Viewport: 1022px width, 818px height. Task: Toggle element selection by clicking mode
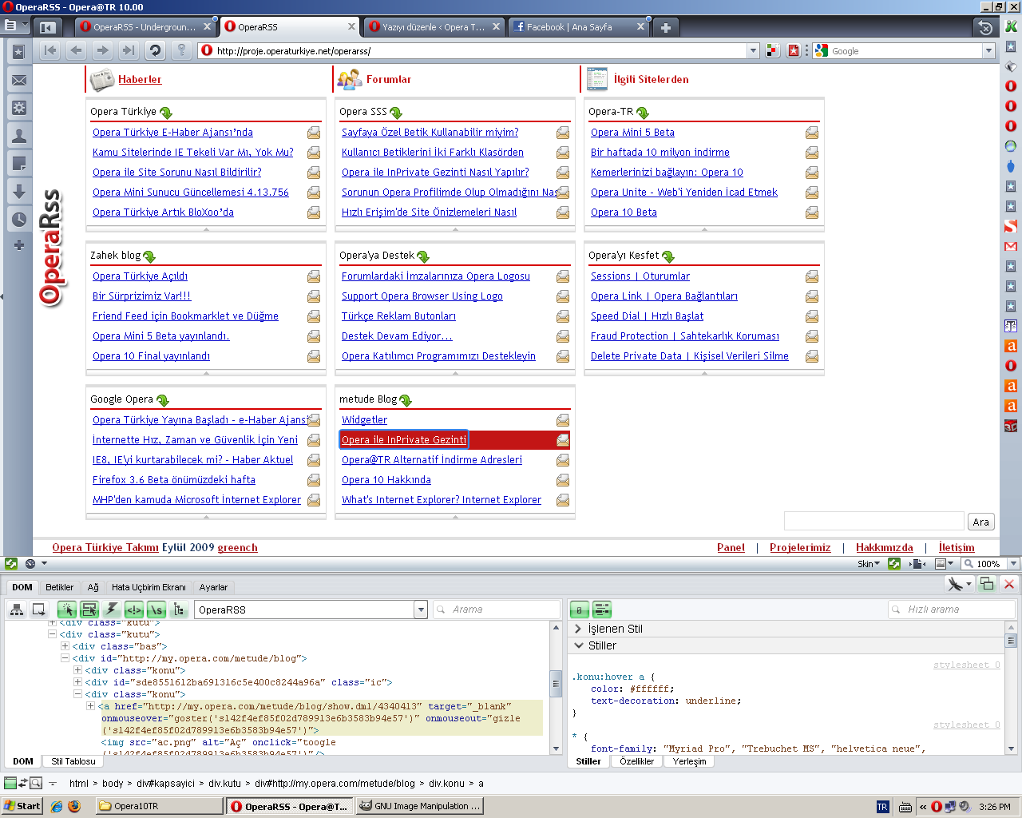tap(67, 610)
